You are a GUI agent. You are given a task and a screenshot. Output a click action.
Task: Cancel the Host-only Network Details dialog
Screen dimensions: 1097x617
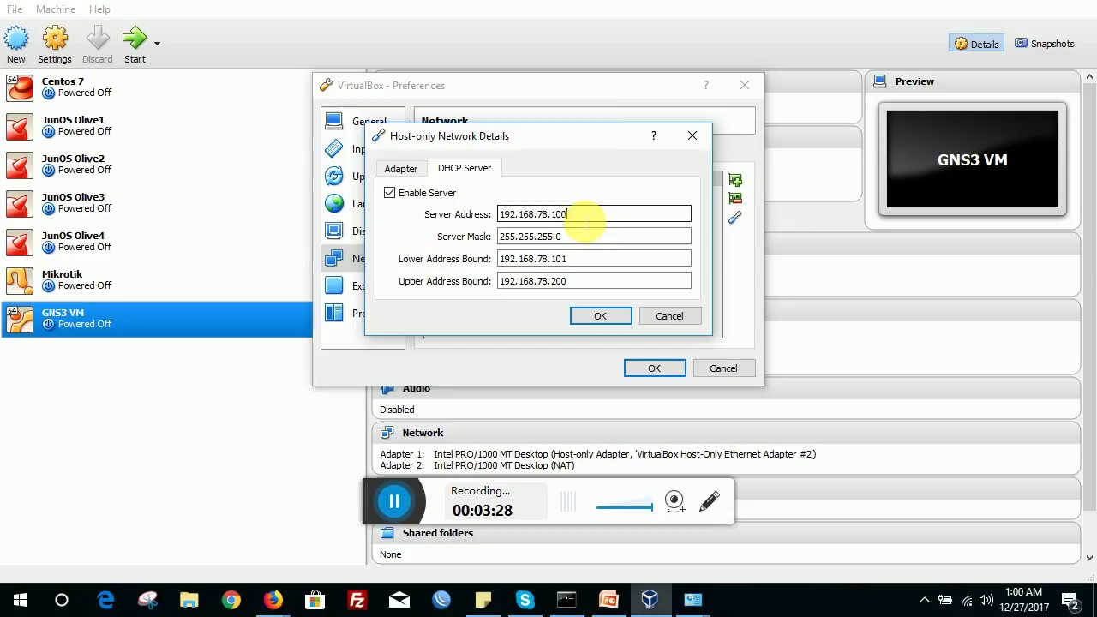pos(669,316)
